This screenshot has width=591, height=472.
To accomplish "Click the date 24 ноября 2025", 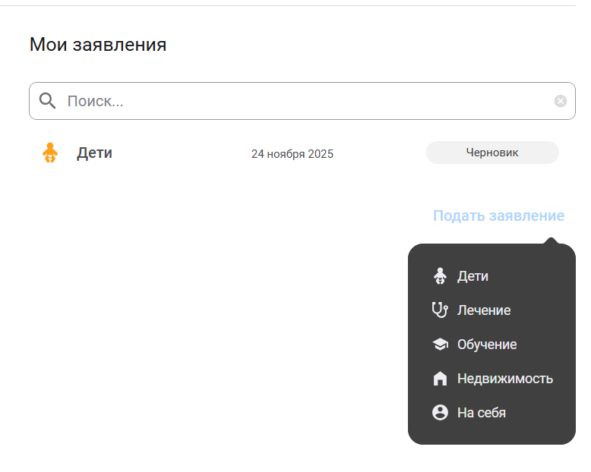I will (x=292, y=154).
